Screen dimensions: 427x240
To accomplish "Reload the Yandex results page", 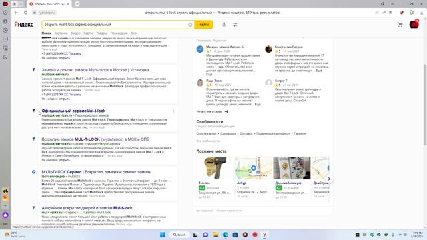I will [25, 13].
